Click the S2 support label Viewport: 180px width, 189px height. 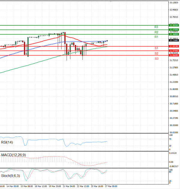pos(156,53)
